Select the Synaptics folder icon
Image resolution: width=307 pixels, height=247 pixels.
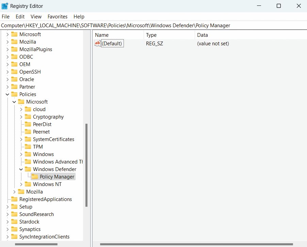(14, 229)
